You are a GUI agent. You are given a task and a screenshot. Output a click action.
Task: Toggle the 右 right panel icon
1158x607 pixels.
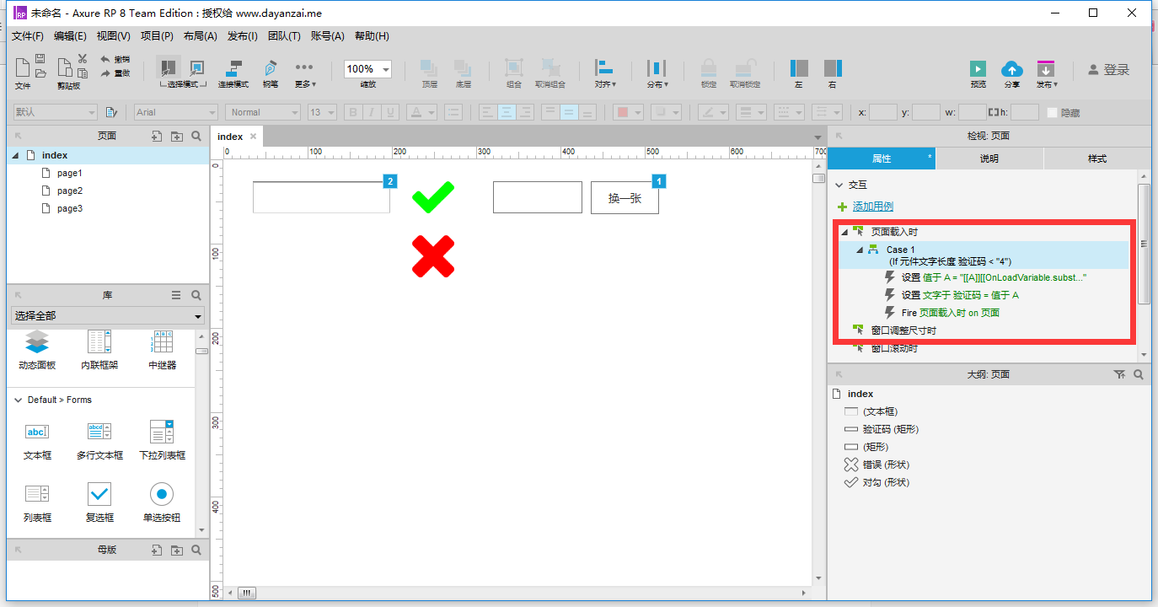[833, 68]
